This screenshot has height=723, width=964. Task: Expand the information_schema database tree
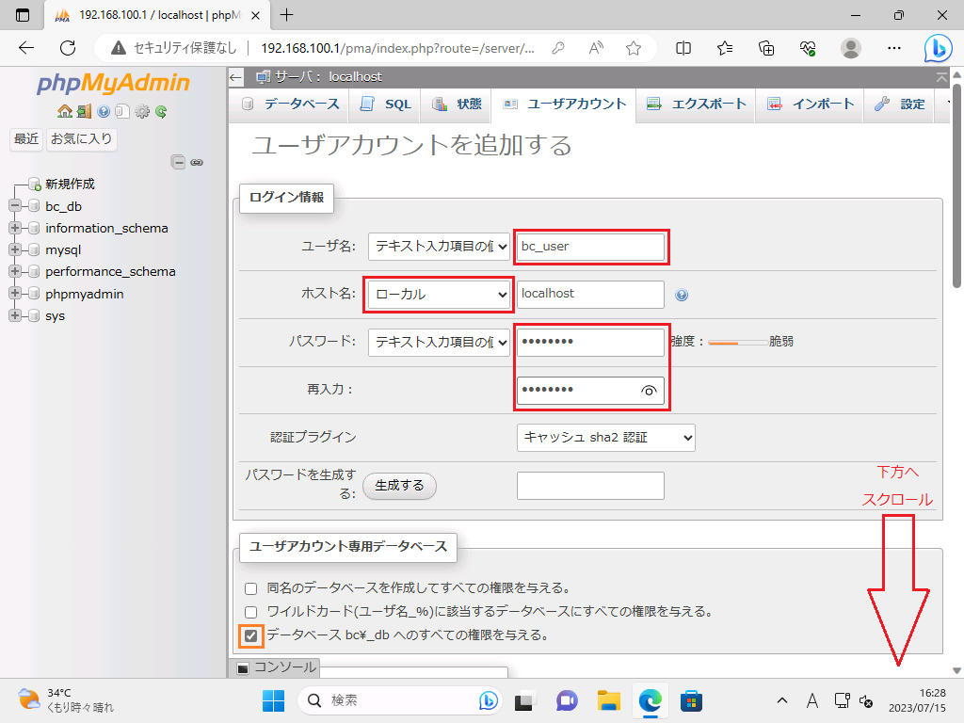click(15, 228)
